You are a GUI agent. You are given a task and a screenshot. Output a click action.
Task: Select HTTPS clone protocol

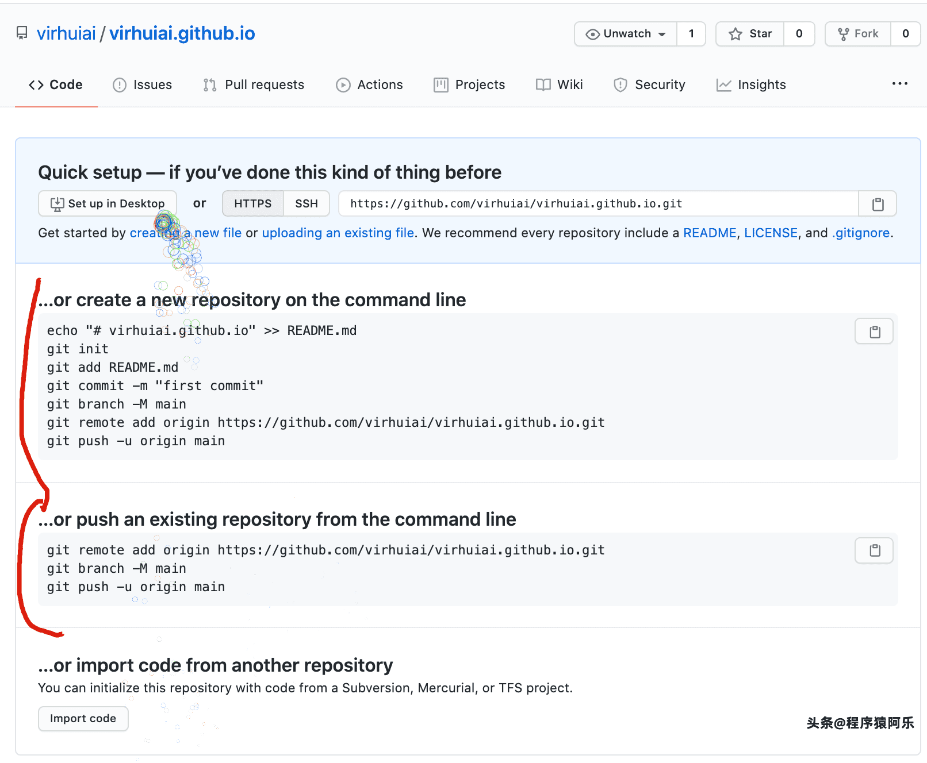coord(253,203)
